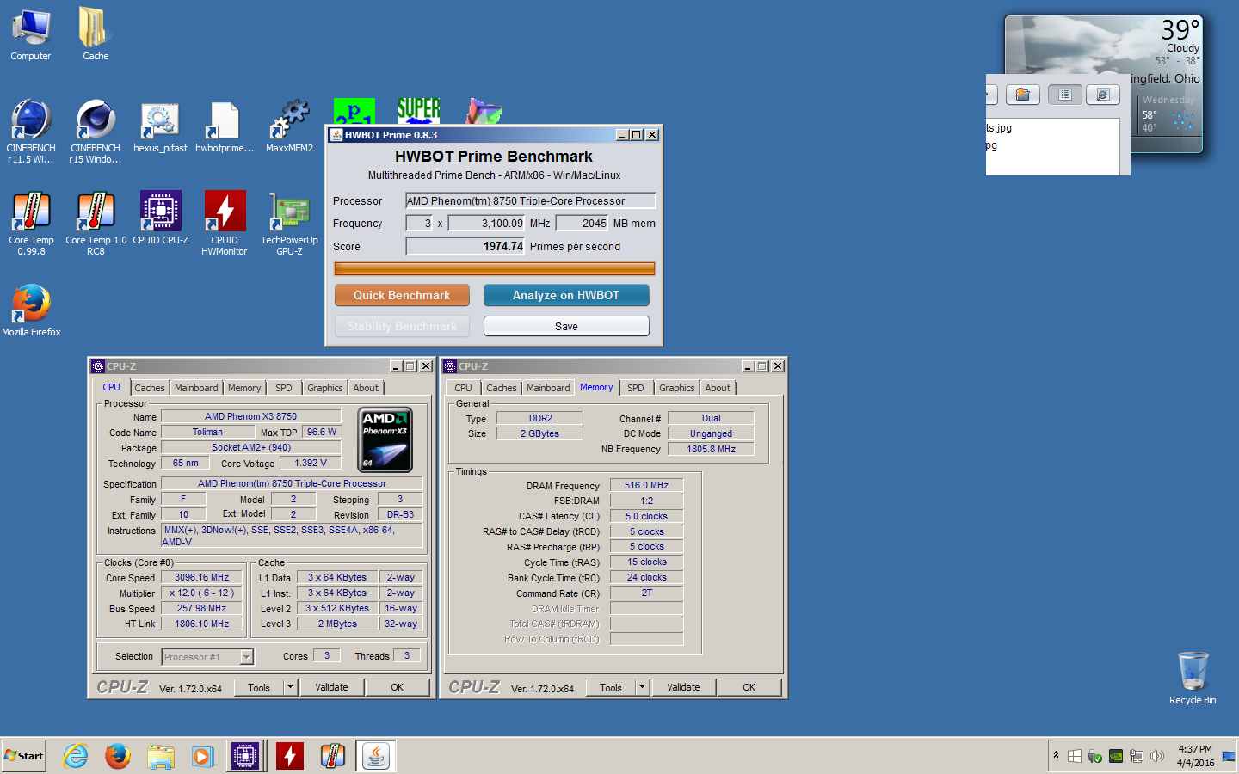This screenshot has width=1239, height=774.
Task: Switch to SPD tab in left CPU-Z
Action: pos(284,388)
